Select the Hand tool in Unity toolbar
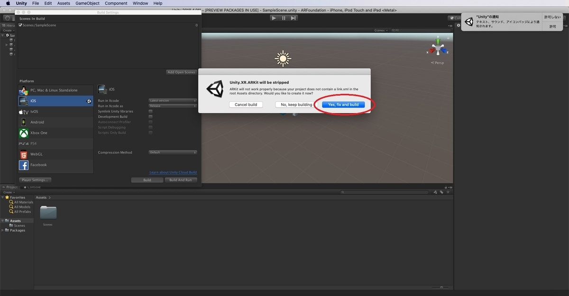Screen dimensions: 569x296 pos(7,18)
